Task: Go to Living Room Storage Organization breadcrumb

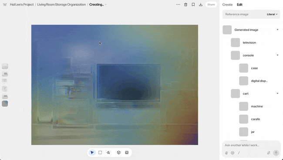Action: 61,4
